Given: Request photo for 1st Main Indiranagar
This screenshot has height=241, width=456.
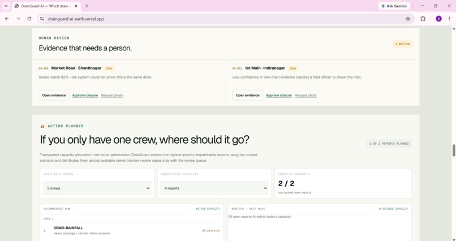Looking at the screenshot, I should point(306,96).
